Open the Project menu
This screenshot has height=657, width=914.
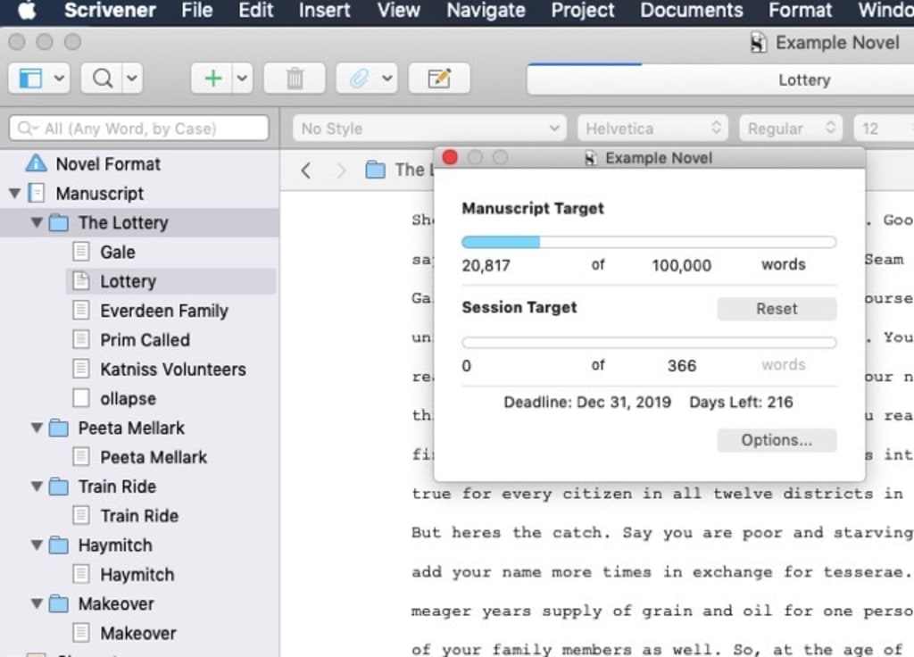pyautogui.click(x=583, y=11)
